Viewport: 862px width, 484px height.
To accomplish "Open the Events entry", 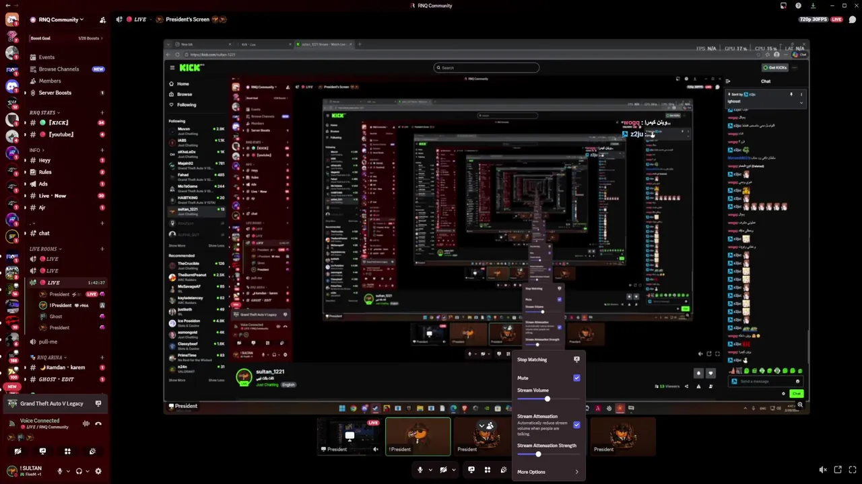I will (x=66, y=57).
